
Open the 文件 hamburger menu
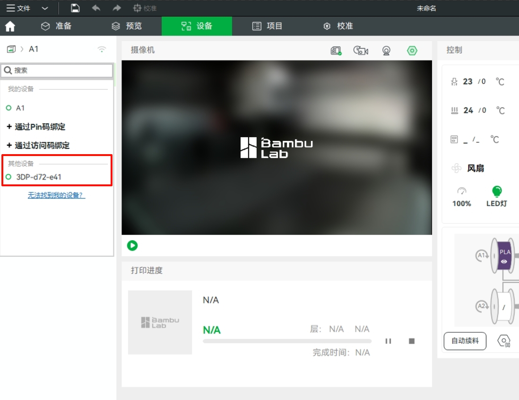point(18,8)
